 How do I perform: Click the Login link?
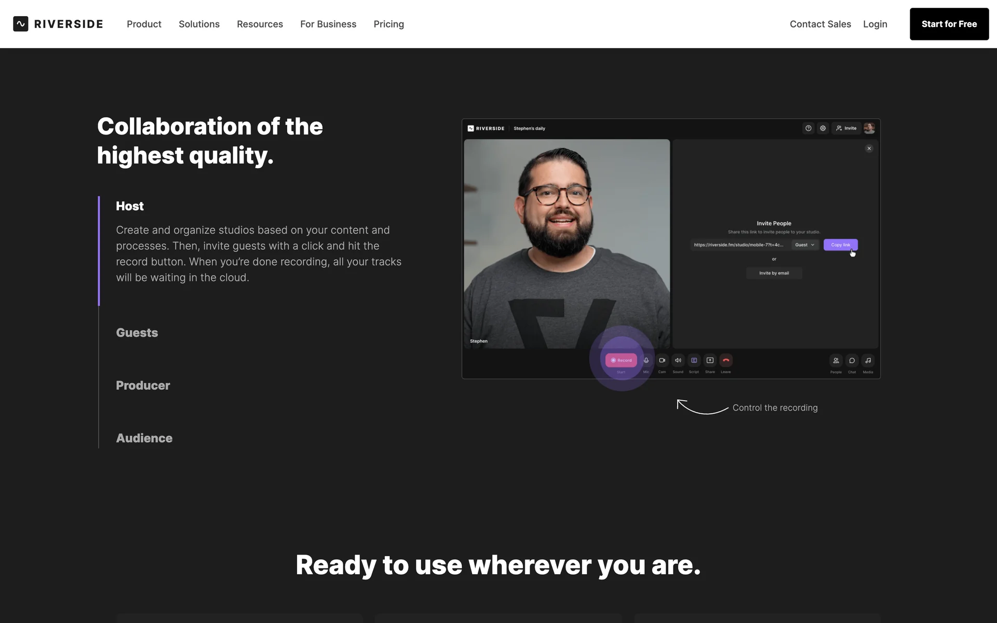click(875, 24)
